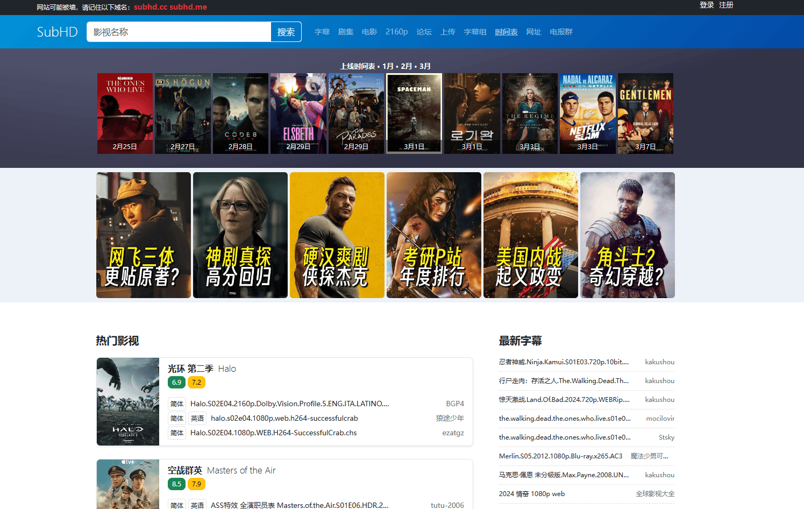804x509 pixels.
Task: Click the 注册 register link
Action: point(726,5)
